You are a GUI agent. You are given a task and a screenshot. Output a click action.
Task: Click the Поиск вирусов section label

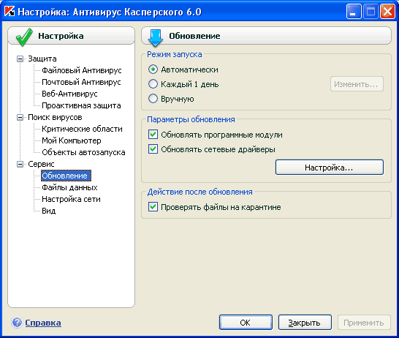coord(55,117)
